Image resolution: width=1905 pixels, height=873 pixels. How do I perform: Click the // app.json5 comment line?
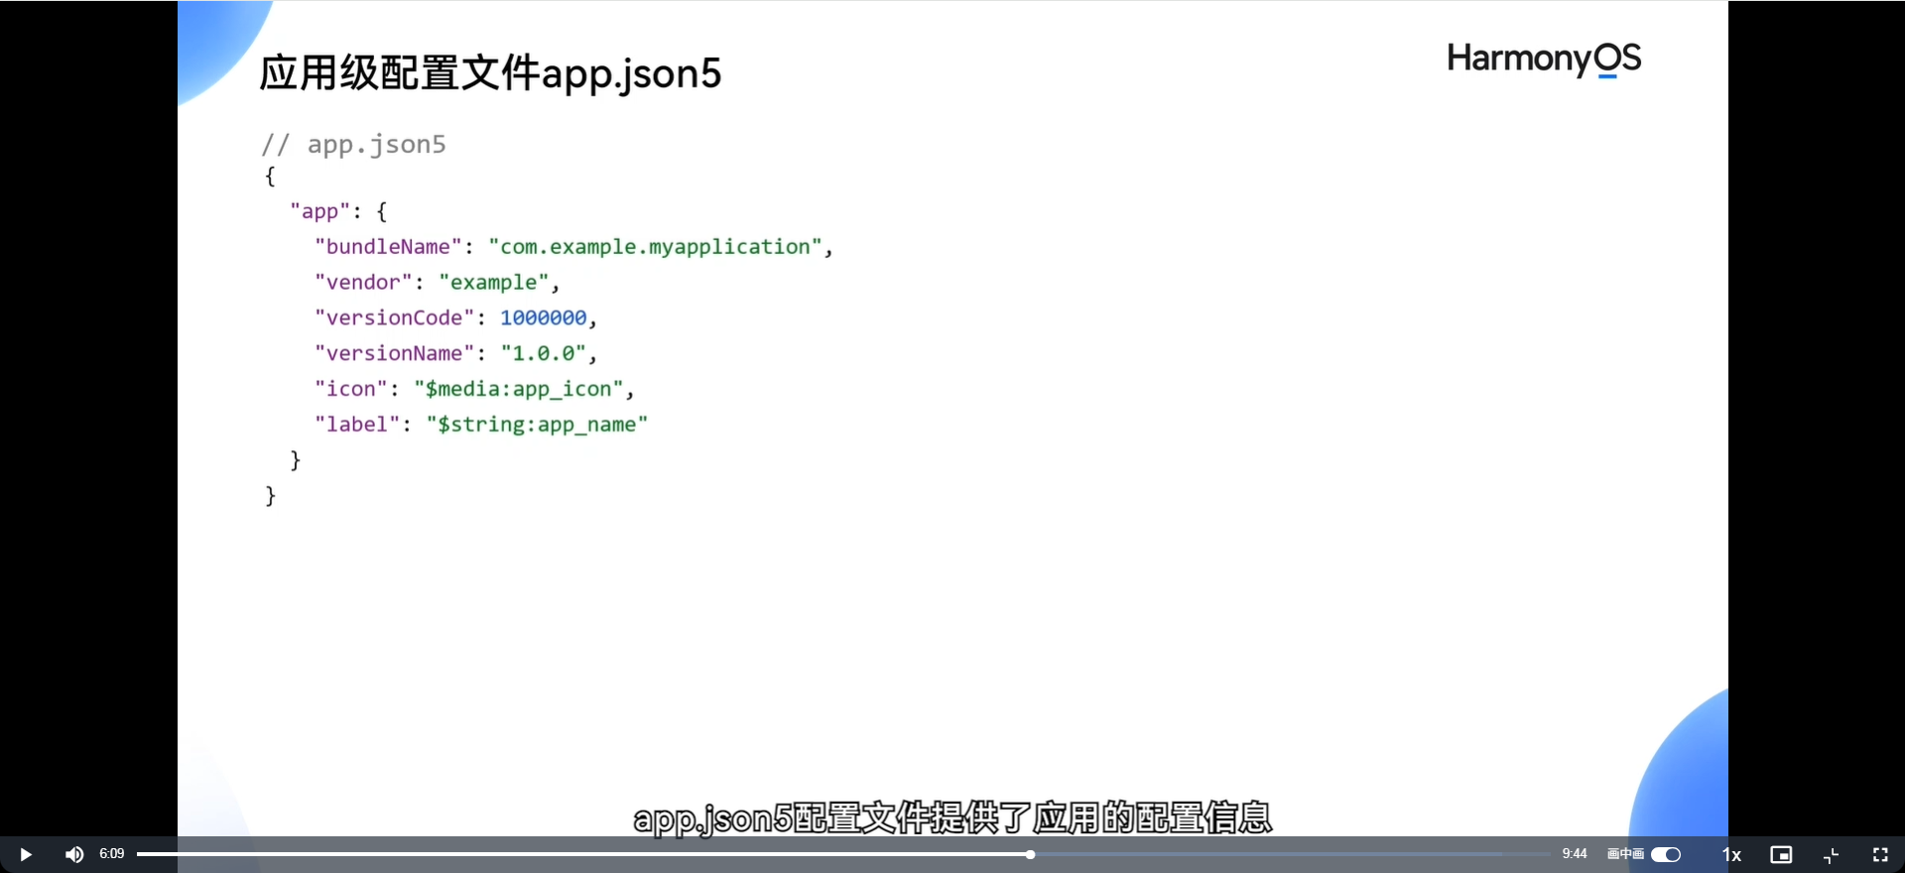pyautogui.click(x=353, y=145)
